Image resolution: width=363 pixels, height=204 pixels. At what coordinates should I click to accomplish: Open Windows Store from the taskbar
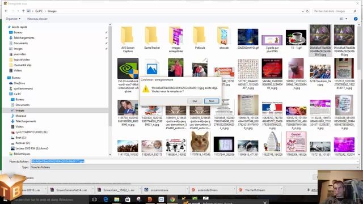tap(128, 199)
